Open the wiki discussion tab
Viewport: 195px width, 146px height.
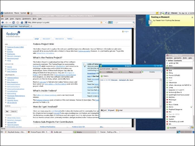46,39
